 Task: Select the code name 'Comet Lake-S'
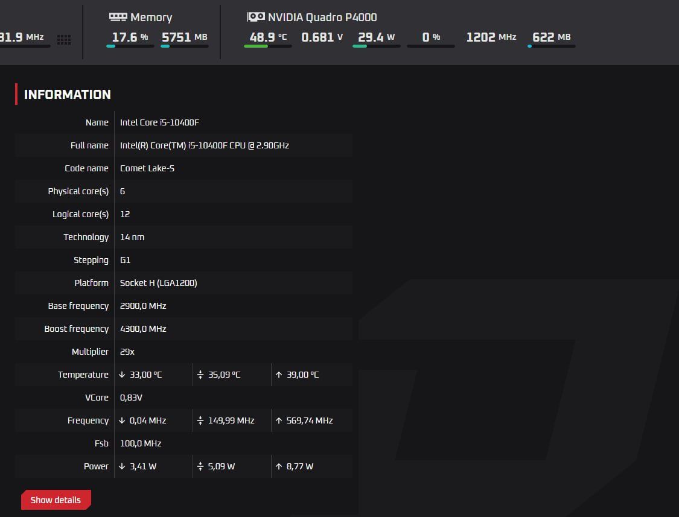[x=147, y=168]
